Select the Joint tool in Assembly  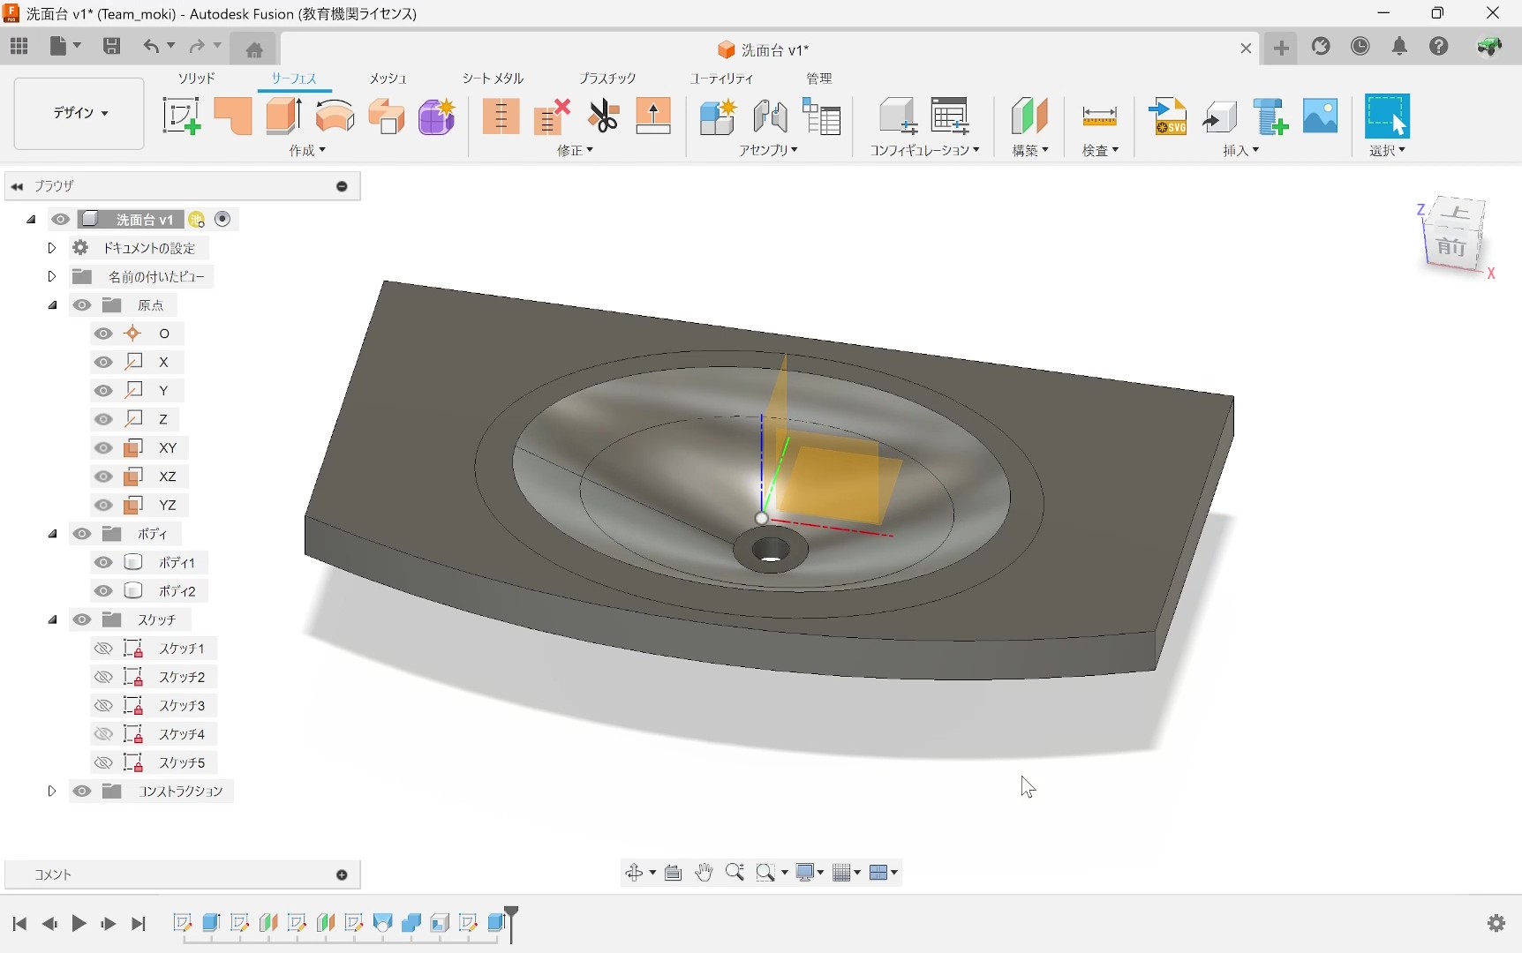[771, 116]
